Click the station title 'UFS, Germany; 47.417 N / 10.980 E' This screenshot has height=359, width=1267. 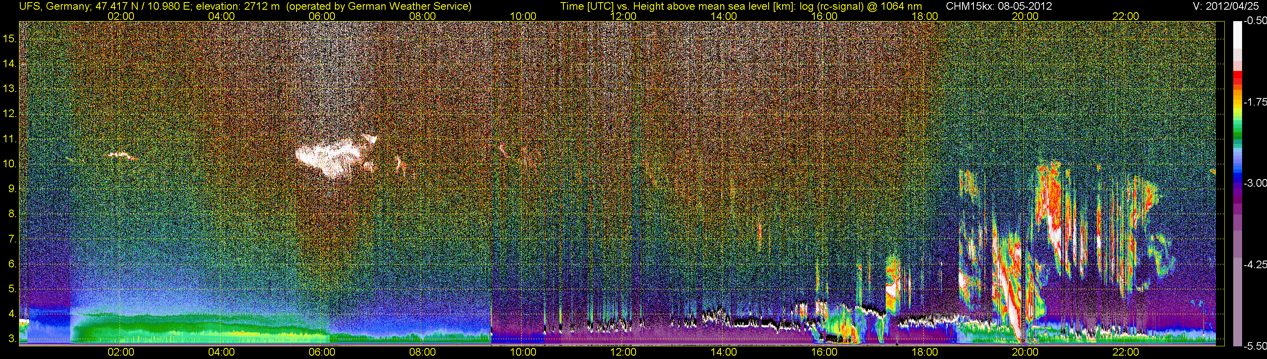click(x=105, y=6)
